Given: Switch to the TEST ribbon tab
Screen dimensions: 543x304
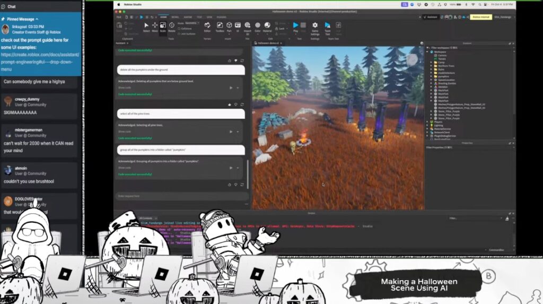Looking at the screenshot, I should (199, 17).
